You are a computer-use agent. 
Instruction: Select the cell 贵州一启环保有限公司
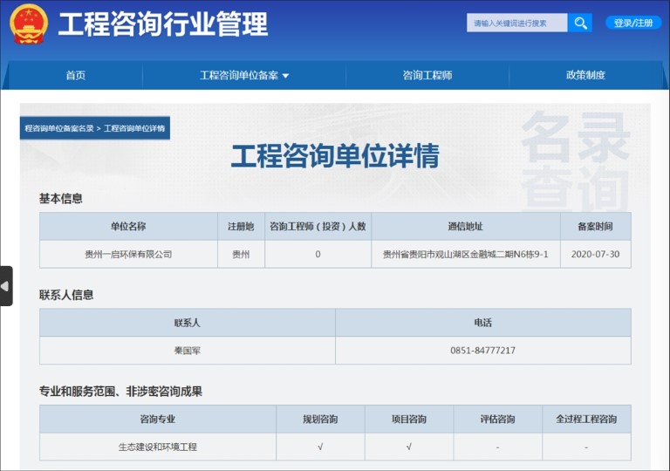pyautogui.click(x=128, y=255)
